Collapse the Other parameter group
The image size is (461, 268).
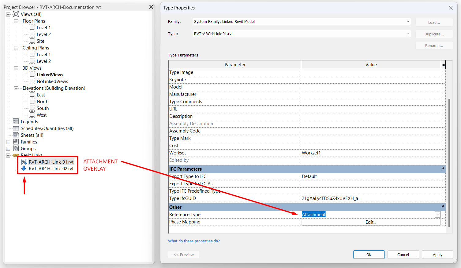[443, 206]
